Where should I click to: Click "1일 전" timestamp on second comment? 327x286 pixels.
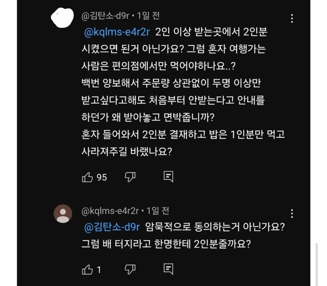click(x=158, y=211)
